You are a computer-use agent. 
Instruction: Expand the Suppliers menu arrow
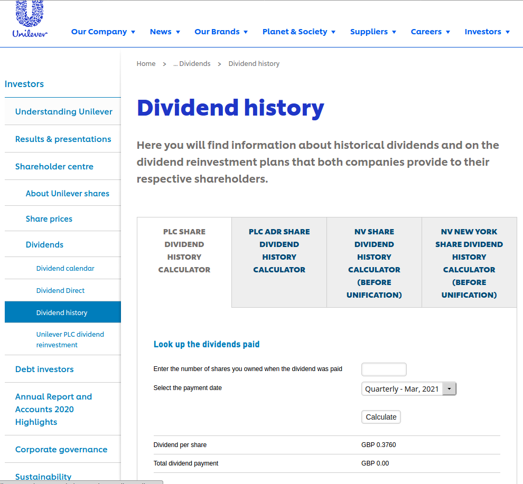pos(394,32)
